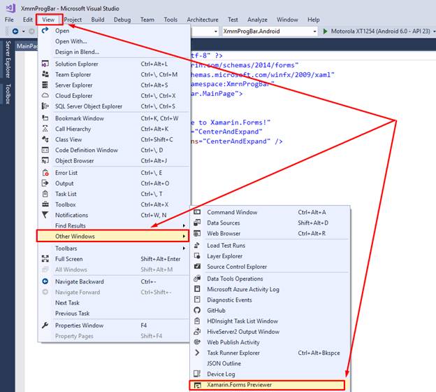The height and width of the screenshot is (392, 436).
Task: Open the Test menu
Action: pos(233,20)
